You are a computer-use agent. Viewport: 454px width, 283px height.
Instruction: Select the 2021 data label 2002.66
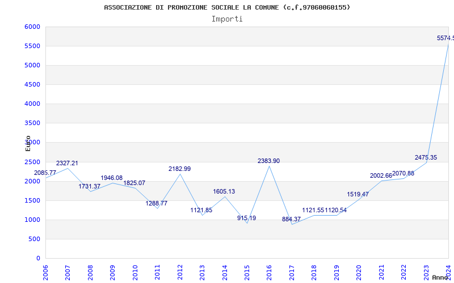click(x=381, y=175)
